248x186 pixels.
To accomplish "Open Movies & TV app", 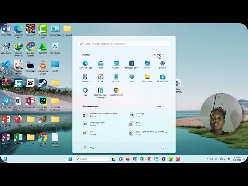I will click(x=163, y=78).
